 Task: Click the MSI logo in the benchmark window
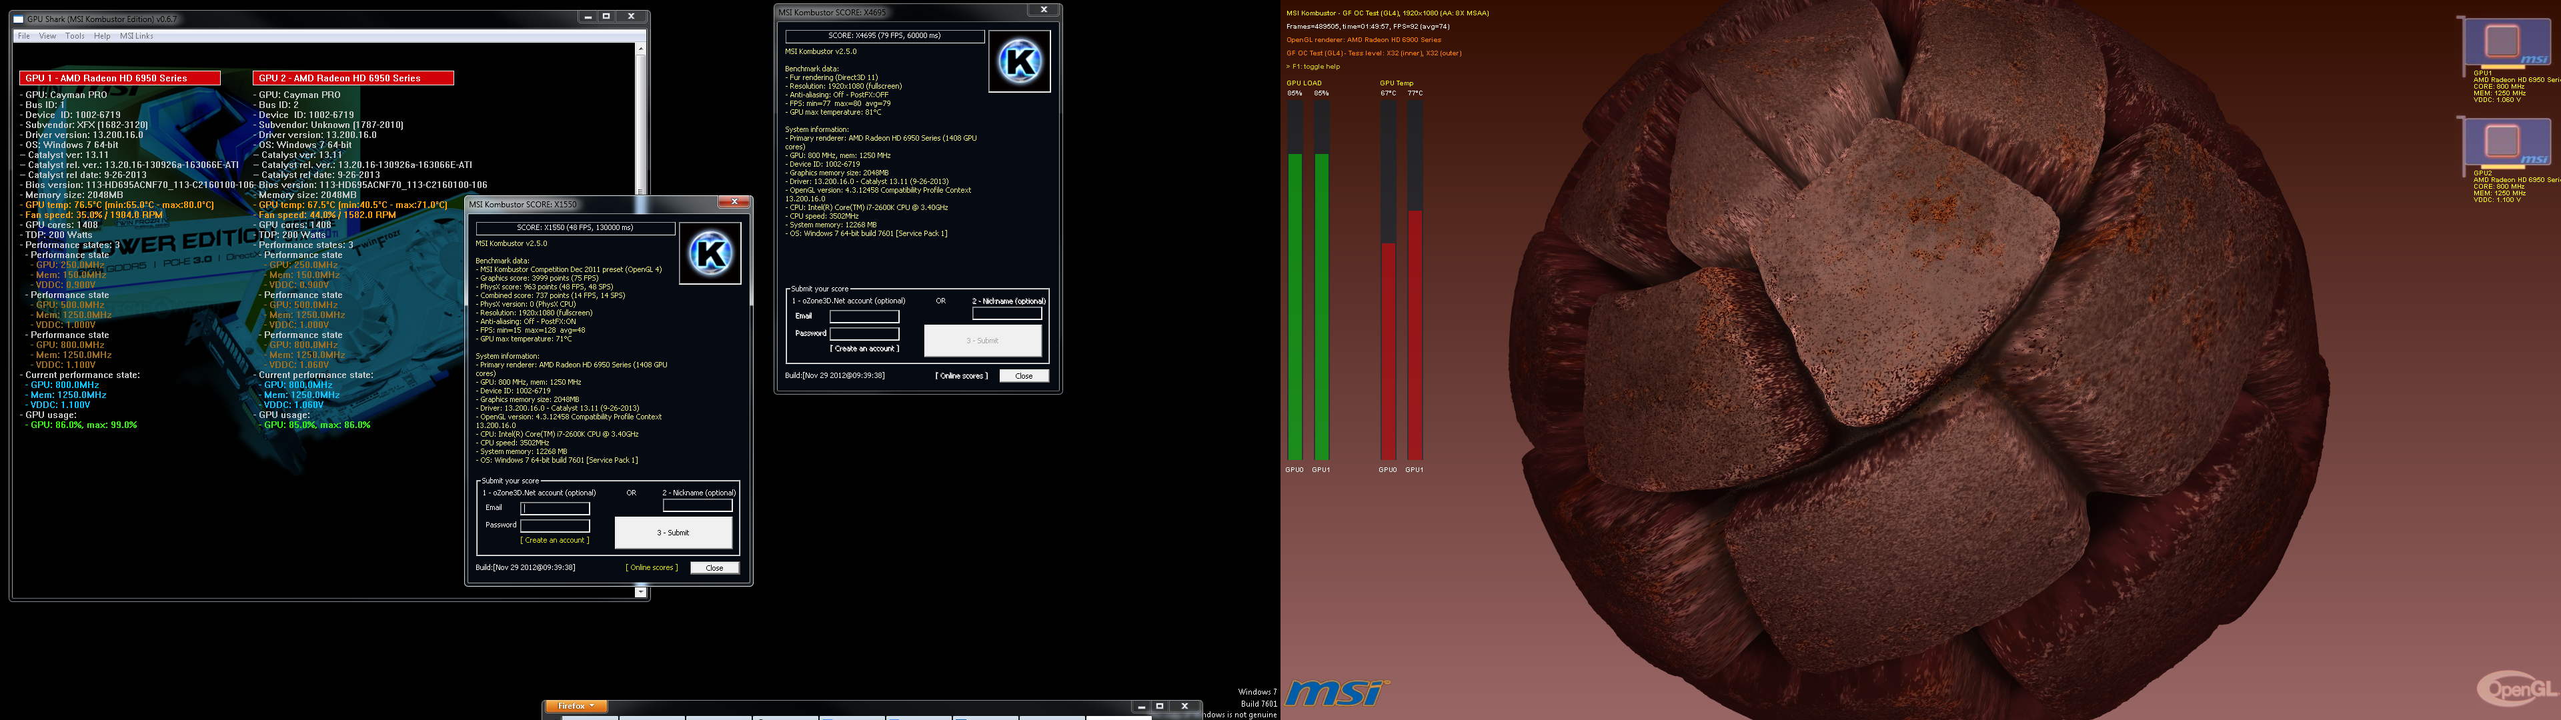coord(1337,692)
